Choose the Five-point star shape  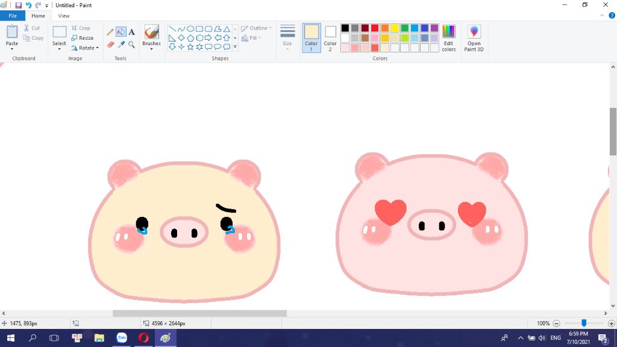point(190,47)
